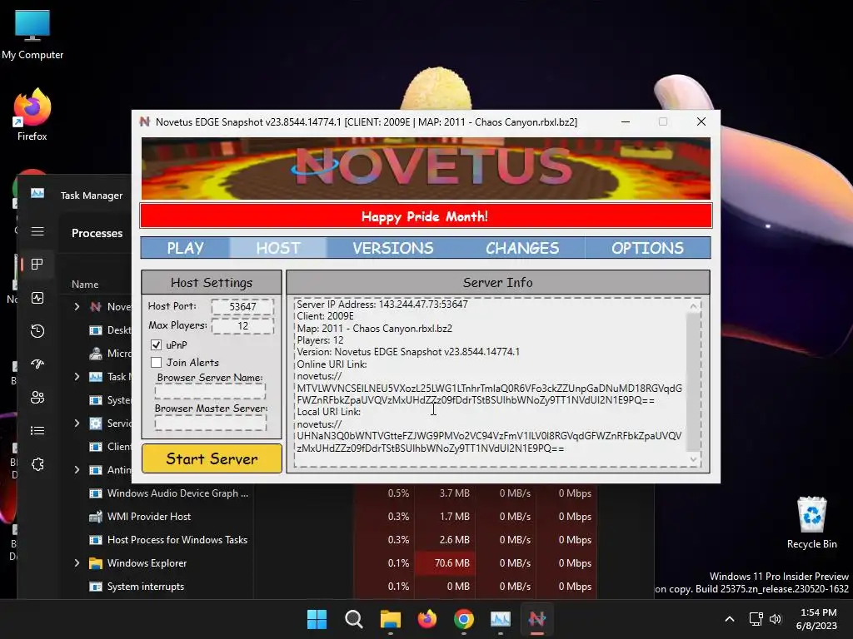This screenshot has width=853, height=639.
Task: Click the Server Info vertical scrollbar thumb
Action: [x=693, y=382]
